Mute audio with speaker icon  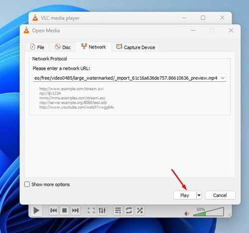coord(187,214)
